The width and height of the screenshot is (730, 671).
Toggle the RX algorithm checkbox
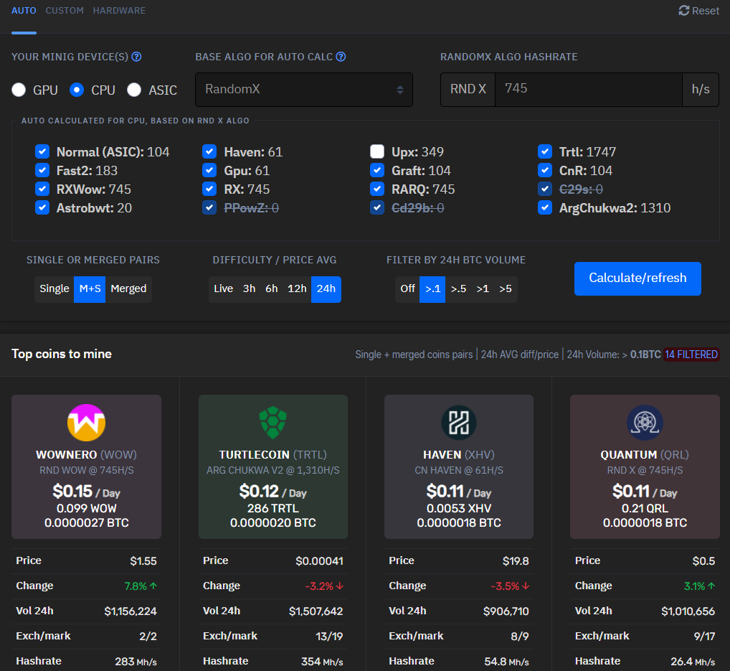(209, 189)
